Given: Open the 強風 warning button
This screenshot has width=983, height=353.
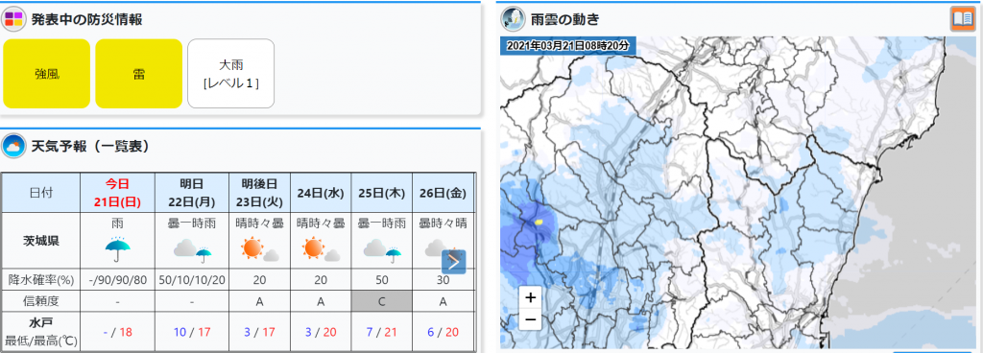Looking at the screenshot, I should pyautogui.click(x=46, y=74).
